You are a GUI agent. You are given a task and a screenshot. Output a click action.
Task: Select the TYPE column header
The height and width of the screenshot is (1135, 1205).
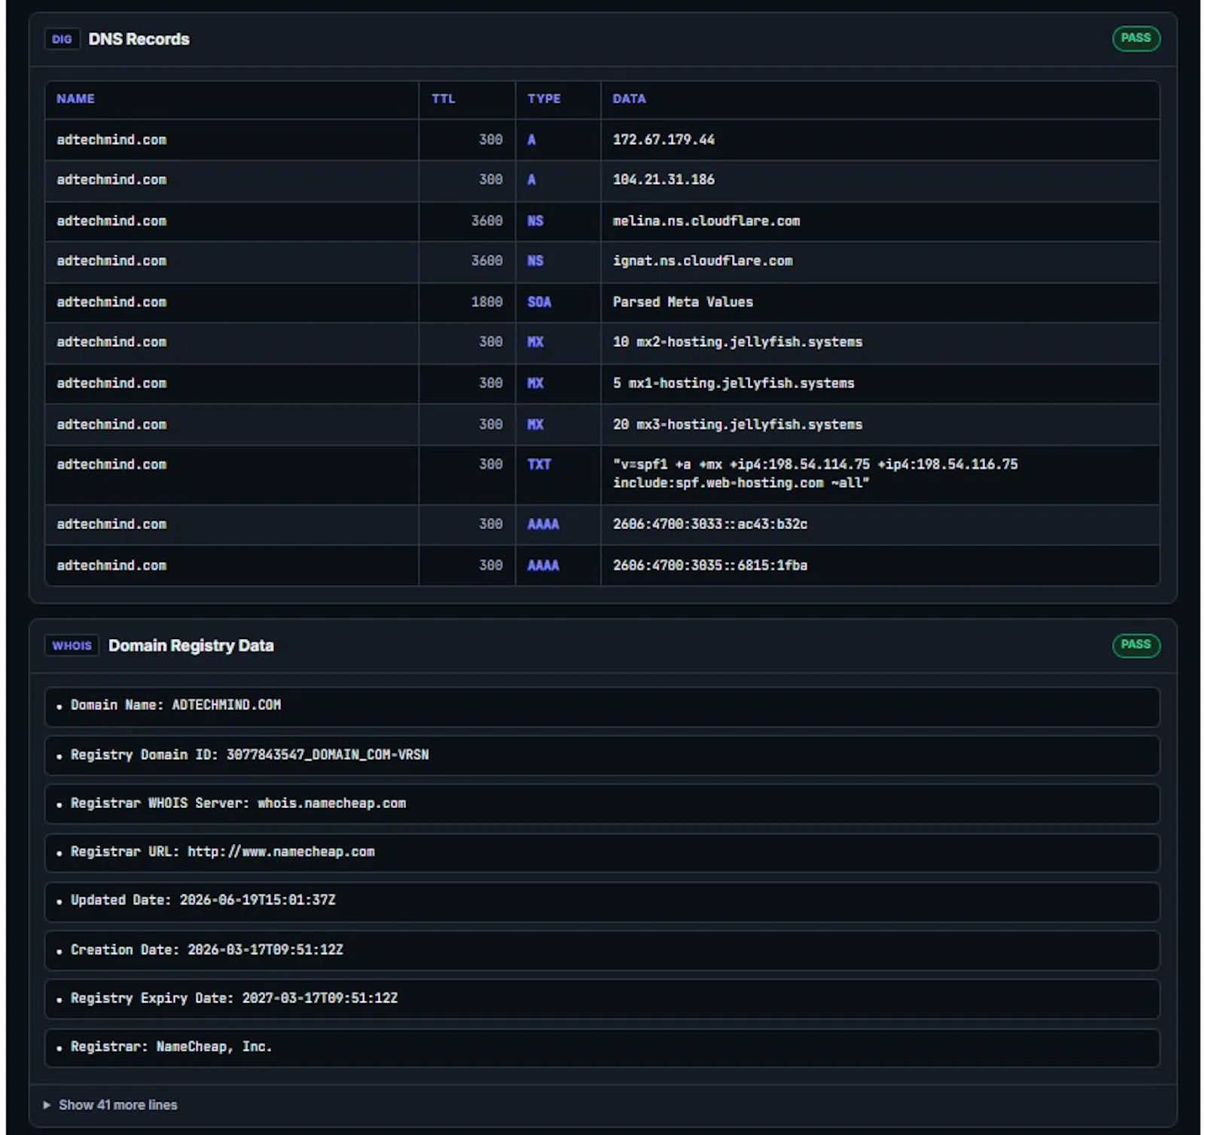point(544,99)
